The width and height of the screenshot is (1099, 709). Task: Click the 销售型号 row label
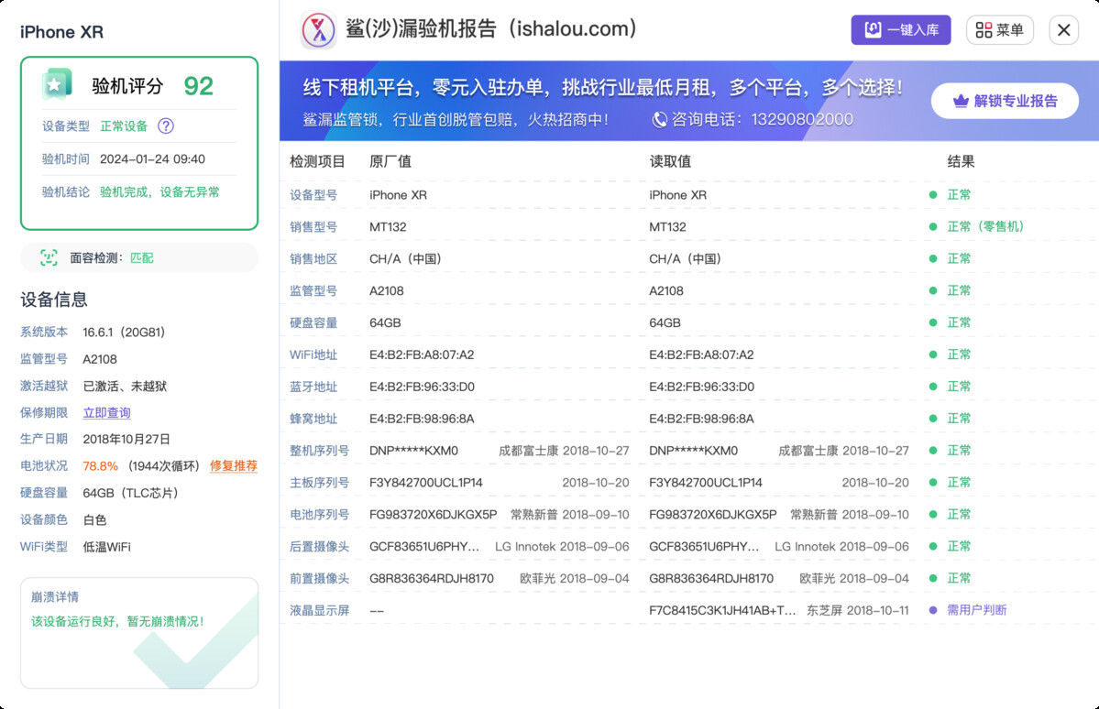(313, 227)
